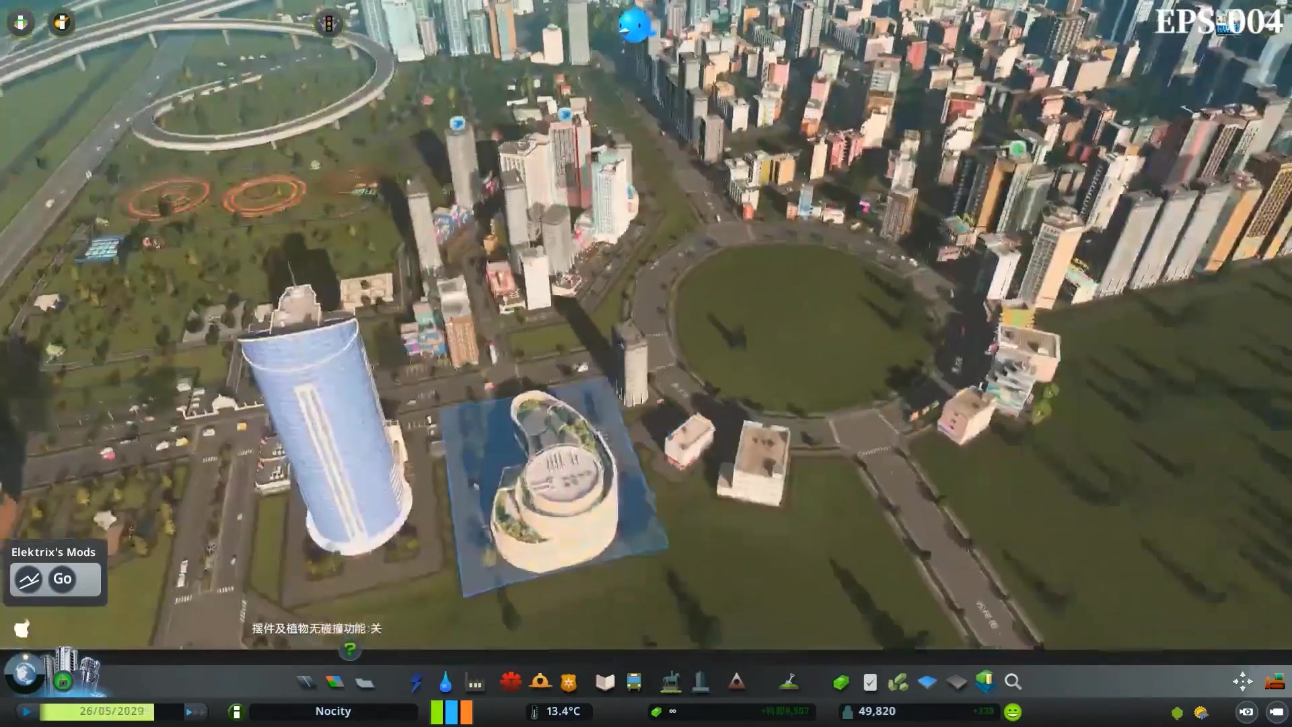Click the RCI demand bars
The height and width of the screenshot is (727, 1292).
click(x=452, y=712)
